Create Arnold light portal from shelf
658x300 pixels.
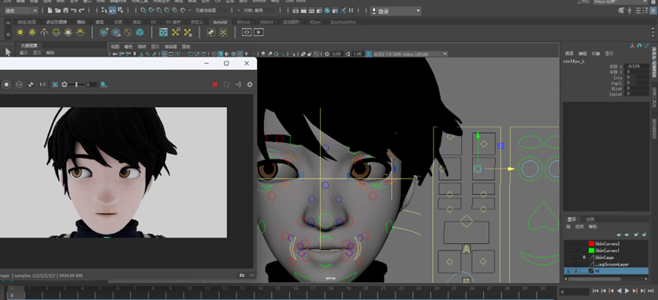68,32
